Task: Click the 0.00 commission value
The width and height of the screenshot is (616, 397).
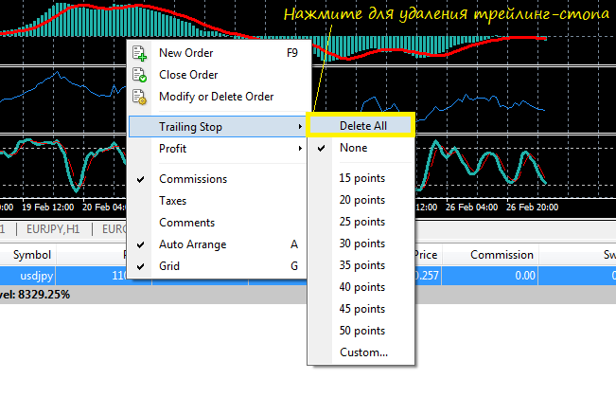Action: (525, 276)
